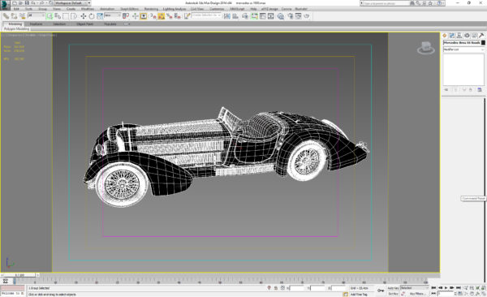Switch to the Freeform ribbon tab
This screenshot has width=487, height=297.
37,24
